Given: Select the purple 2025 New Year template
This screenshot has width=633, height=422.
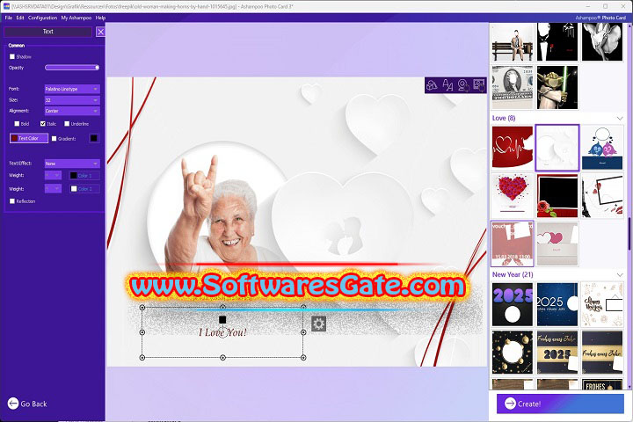Looking at the screenshot, I should click(x=513, y=304).
